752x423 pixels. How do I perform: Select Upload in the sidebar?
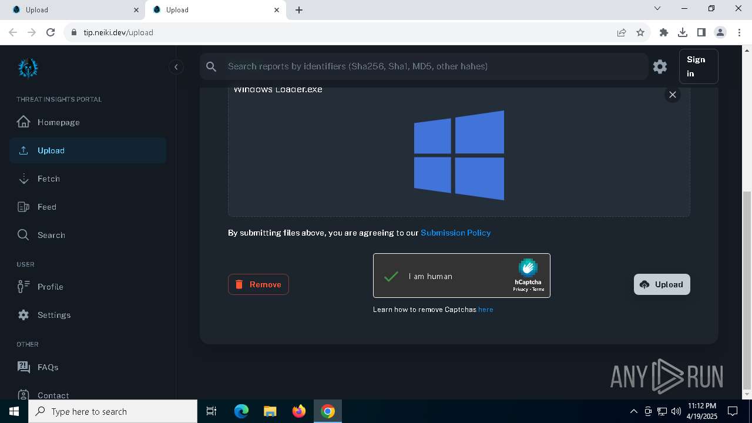click(88, 150)
